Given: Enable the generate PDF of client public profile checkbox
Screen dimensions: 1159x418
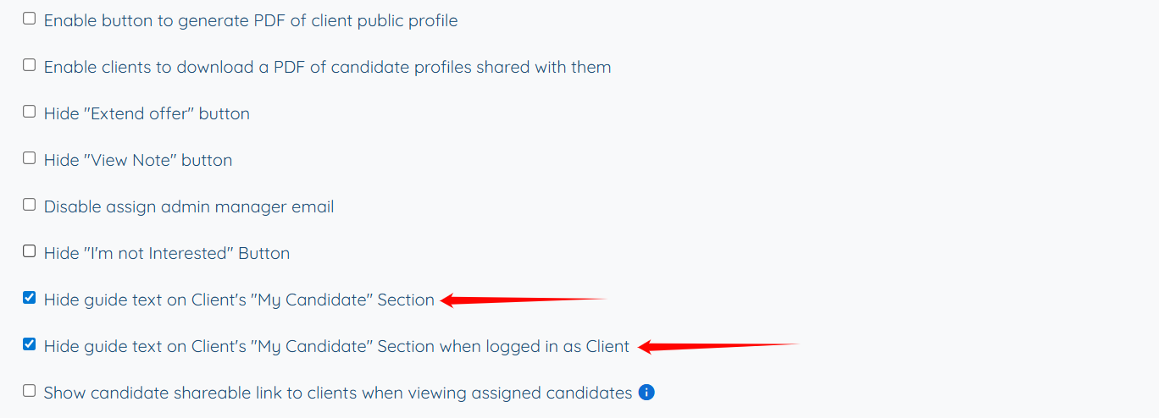Looking at the screenshot, I should [x=30, y=19].
